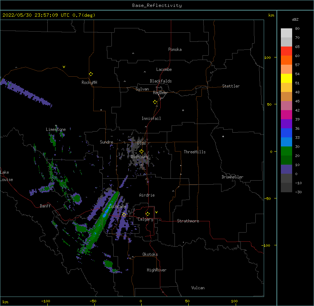Image resolution: width=314 pixels, height=306 pixels.
Task: Click the Sundre town label
Action: (106, 142)
